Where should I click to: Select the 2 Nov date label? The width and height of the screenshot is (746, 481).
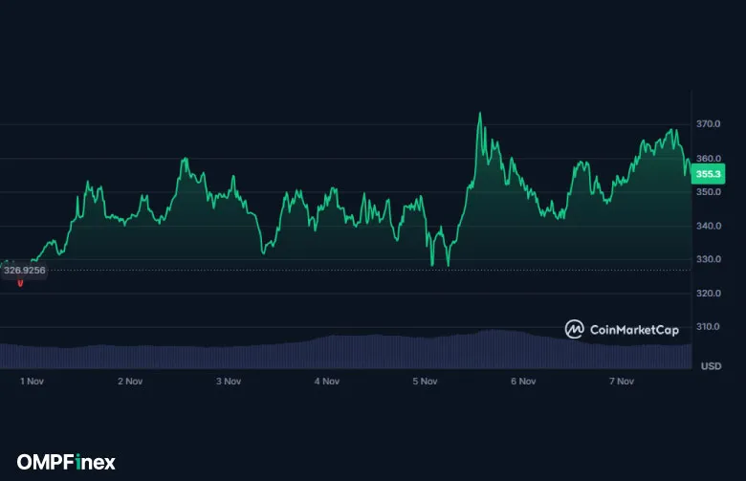[130, 381]
